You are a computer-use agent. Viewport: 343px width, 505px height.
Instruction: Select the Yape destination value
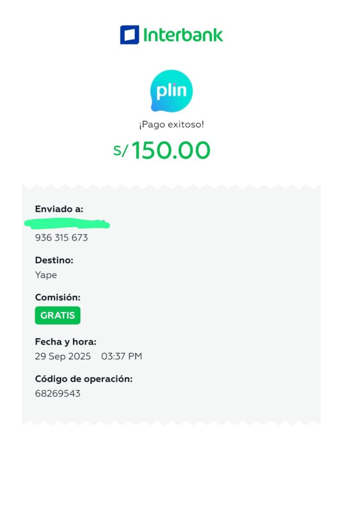click(46, 275)
